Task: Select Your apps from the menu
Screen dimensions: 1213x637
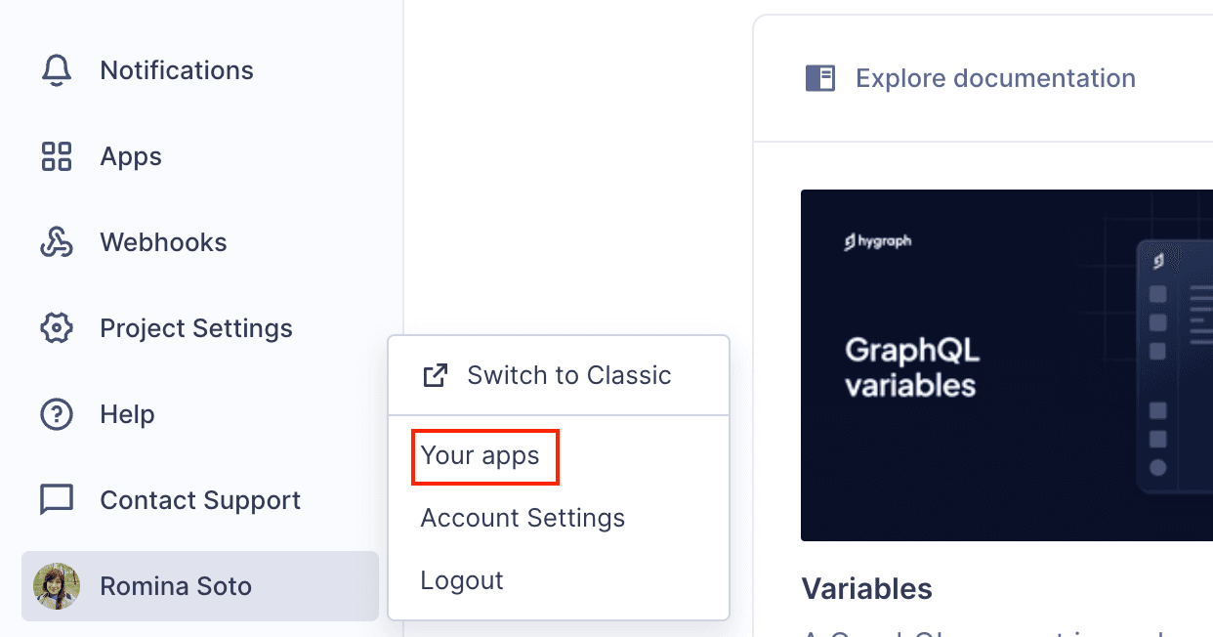Action: [x=480, y=455]
